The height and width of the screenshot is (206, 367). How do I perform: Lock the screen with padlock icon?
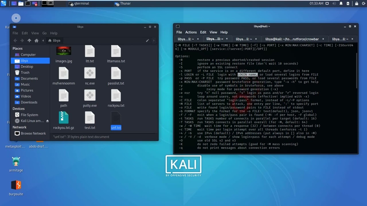click(357, 3)
